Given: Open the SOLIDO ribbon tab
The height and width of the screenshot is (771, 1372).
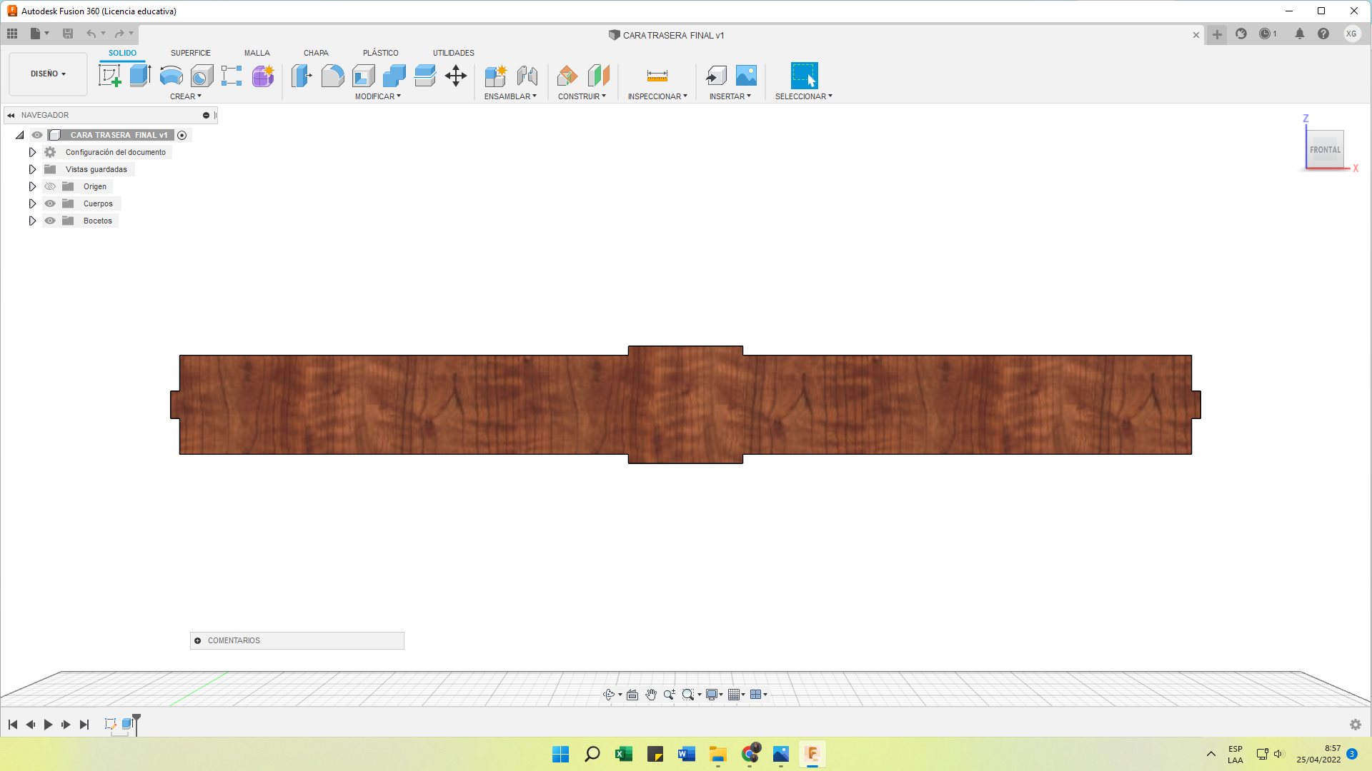Looking at the screenshot, I should (x=121, y=53).
